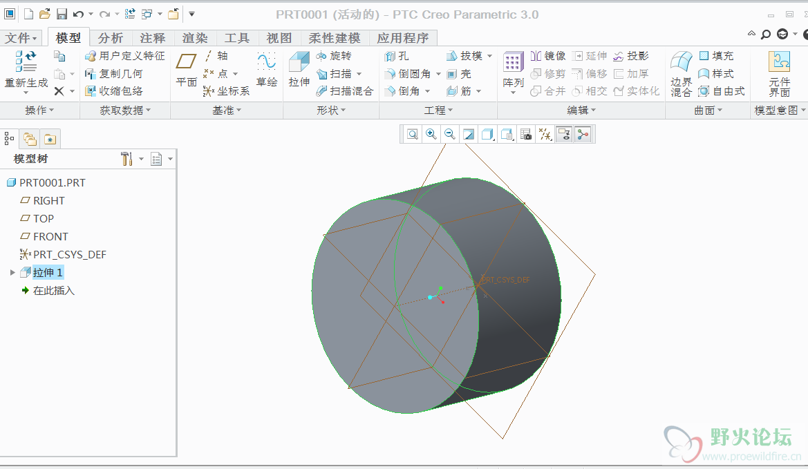Open the 阵列 (Pattern) tool
Screen dimensions: 808x469
[513, 73]
